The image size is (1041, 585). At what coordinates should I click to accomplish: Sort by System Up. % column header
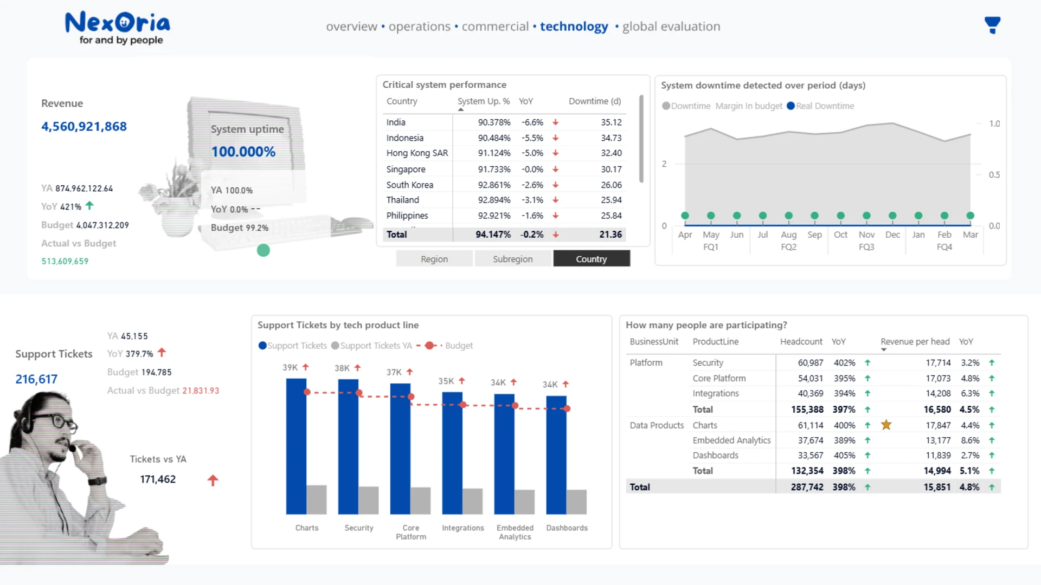tap(483, 101)
